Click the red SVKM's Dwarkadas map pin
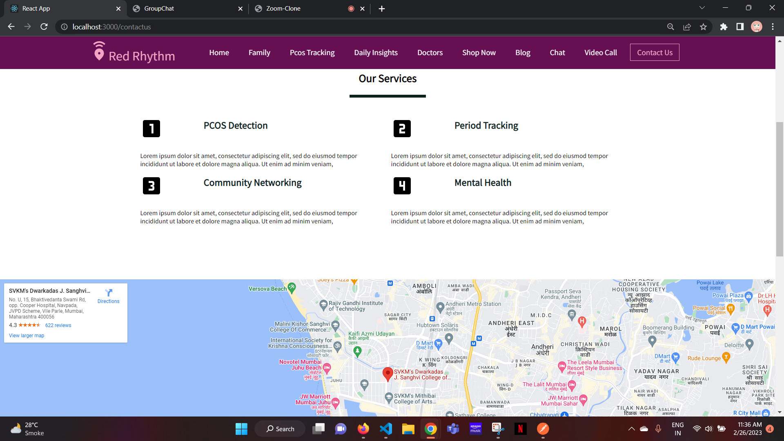 388,373
